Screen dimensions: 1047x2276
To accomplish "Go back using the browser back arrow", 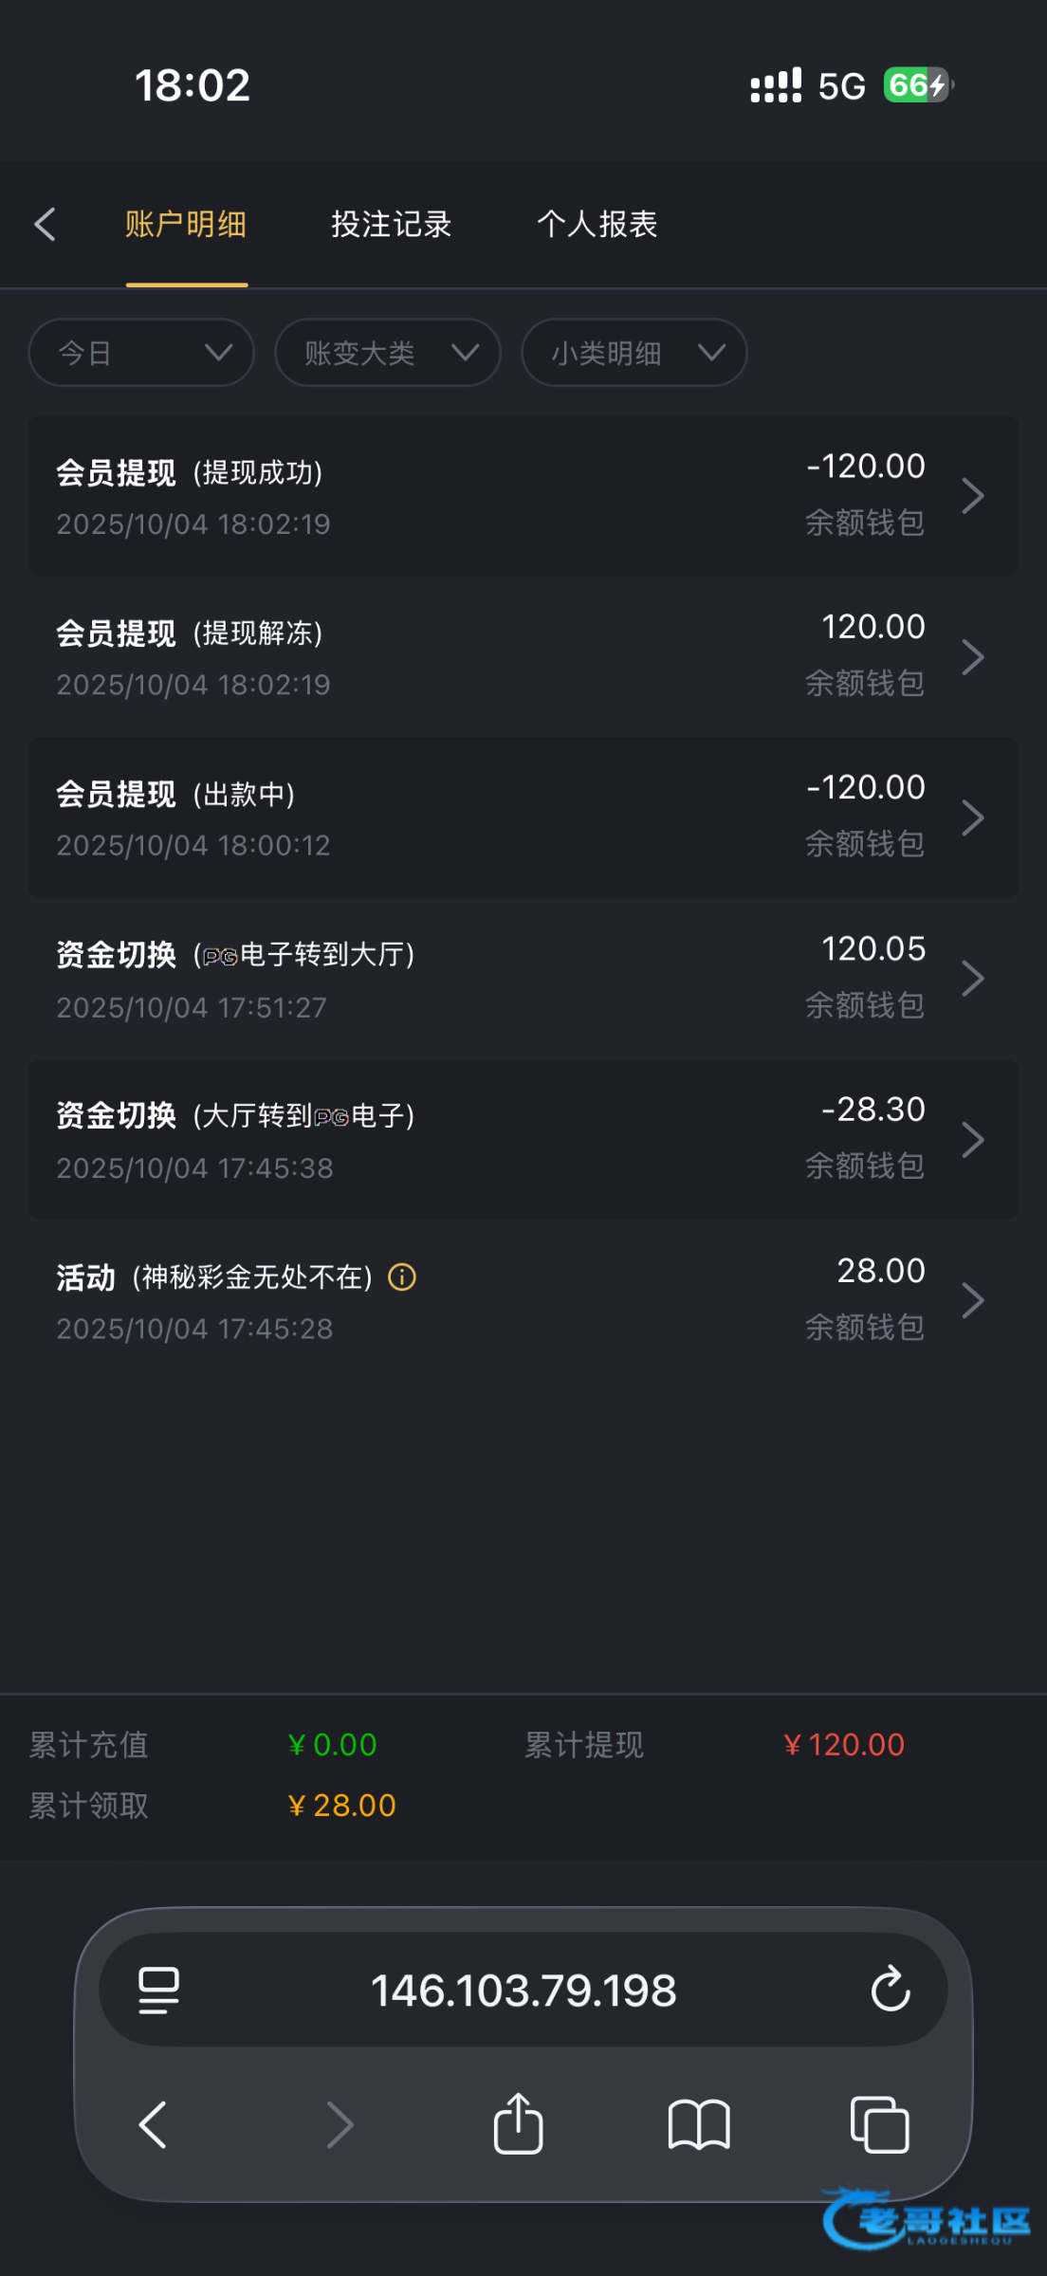I will click(x=153, y=2124).
